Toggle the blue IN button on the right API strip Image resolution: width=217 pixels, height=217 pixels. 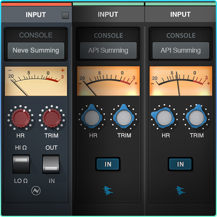(x=180, y=164)
